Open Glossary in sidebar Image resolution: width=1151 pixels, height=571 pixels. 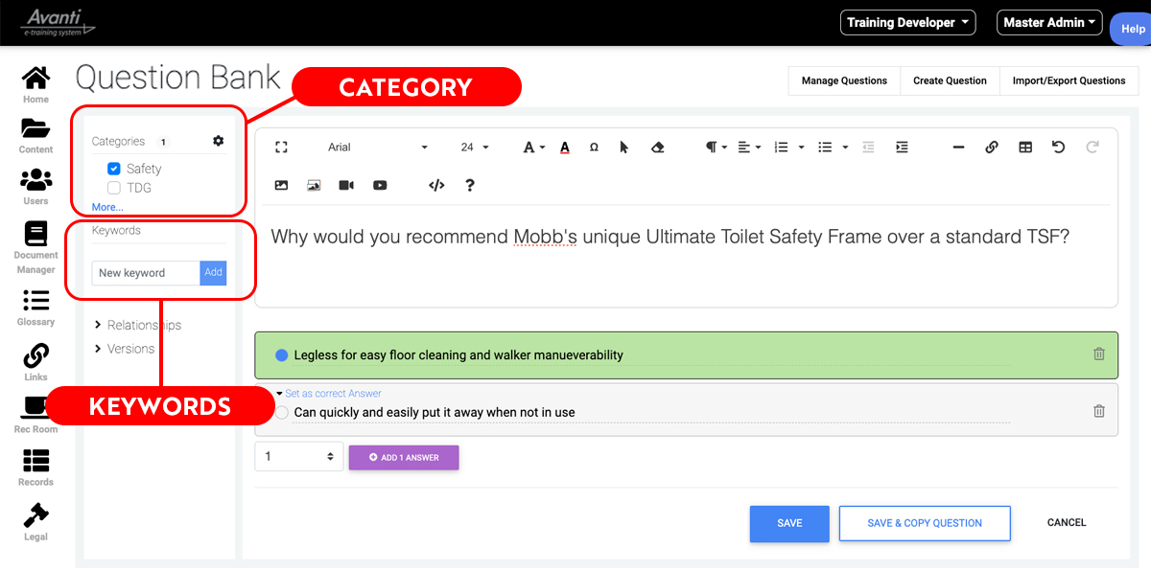tap(35, 308)
